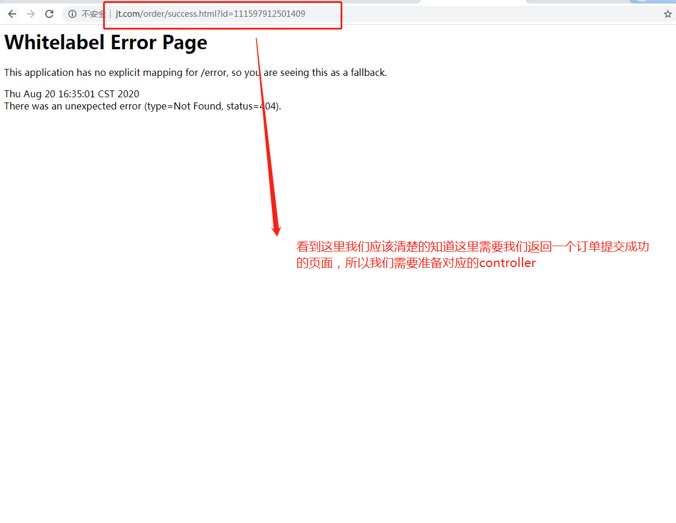Click the browser forward arrow
This screenshot has width=676, height=523.
point(31,14)
